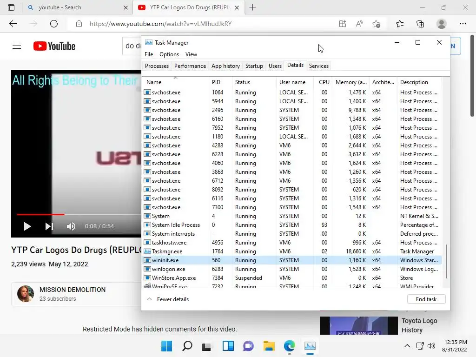The image size is (476, 357).
Task: Open File Explorer from taskbar
Action: 269,346
